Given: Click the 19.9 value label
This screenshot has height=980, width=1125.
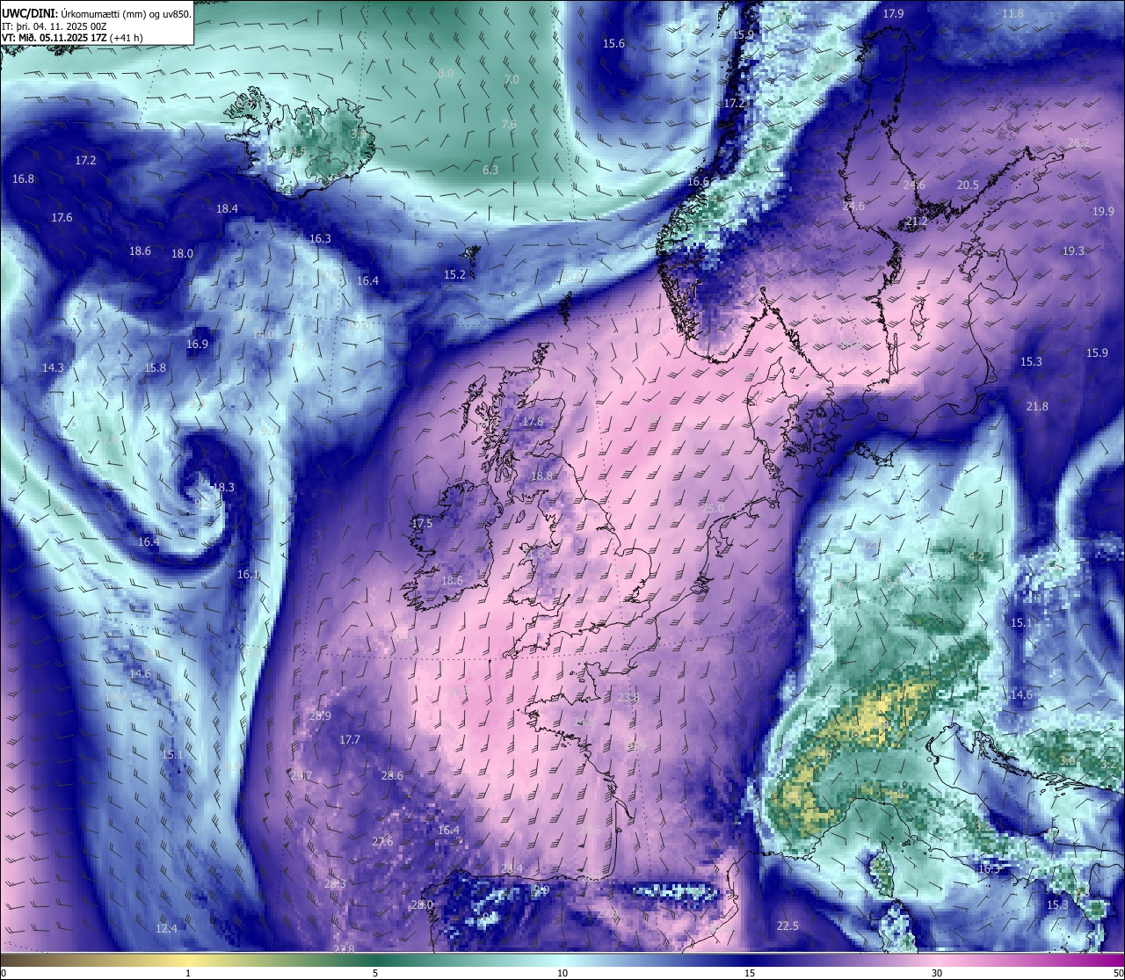Looking at the screenshot, I should click(x=1103, y=211).
